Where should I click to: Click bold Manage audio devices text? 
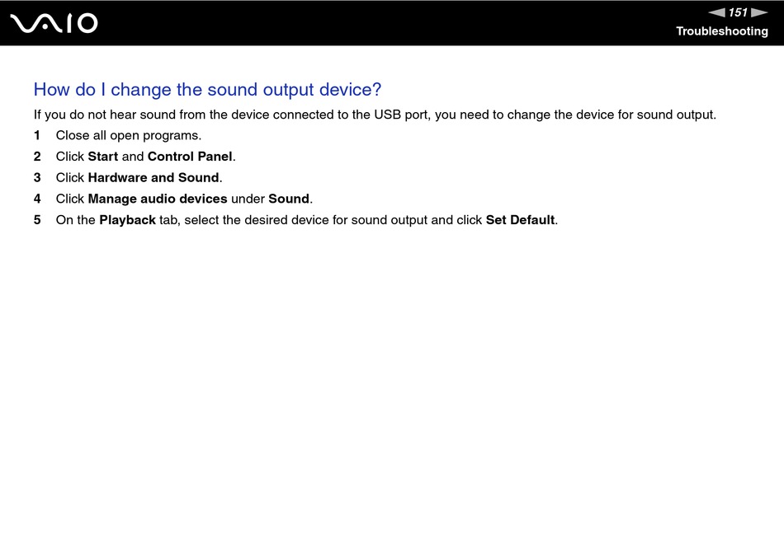[x=158, y=199]
